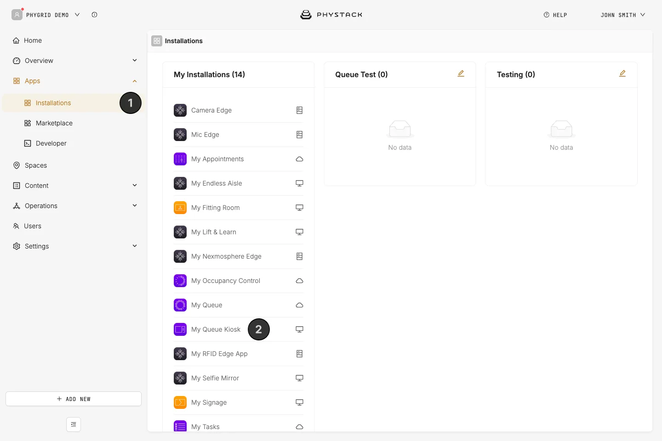Collapse the Apps menu chevron
This screenshot has width=662, height=441.
(135, 81)
